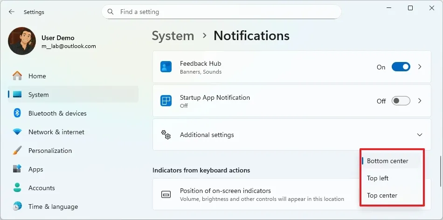
Task: Click the Find a setting field
Action: coord(221,12)
